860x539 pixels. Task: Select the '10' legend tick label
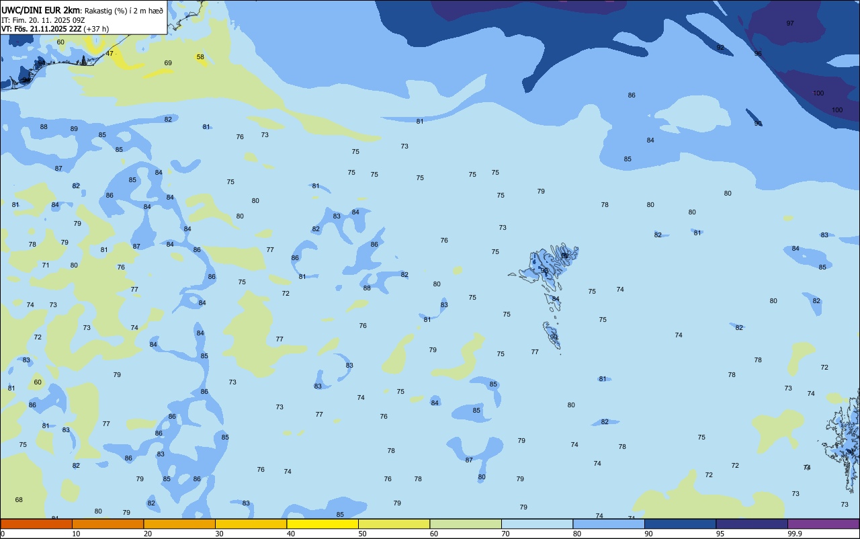pos(76,534)
